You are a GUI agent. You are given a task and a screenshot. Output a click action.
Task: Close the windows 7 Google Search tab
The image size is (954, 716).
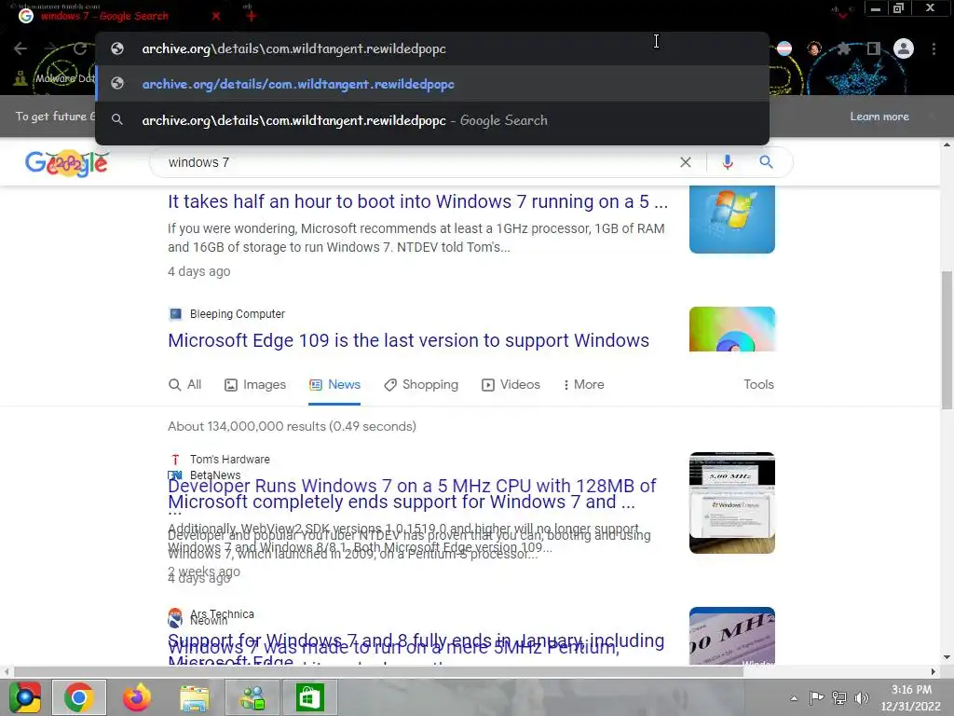pos(216,16)
